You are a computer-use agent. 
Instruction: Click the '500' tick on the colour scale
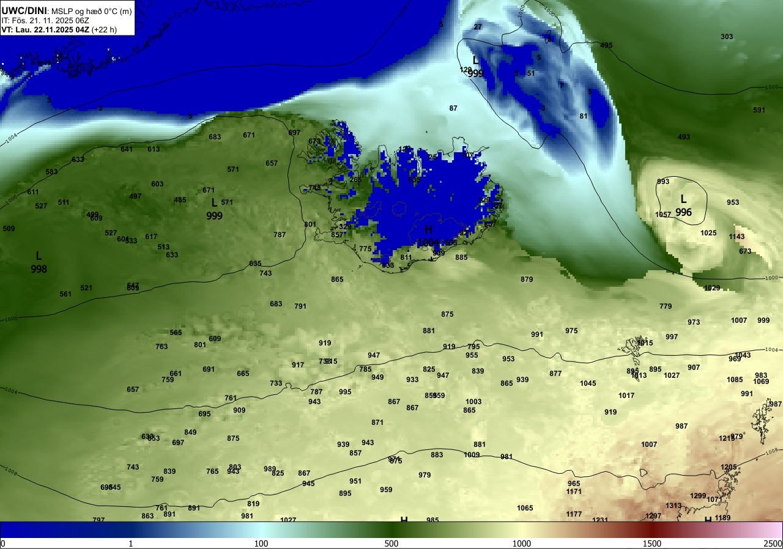391,543
